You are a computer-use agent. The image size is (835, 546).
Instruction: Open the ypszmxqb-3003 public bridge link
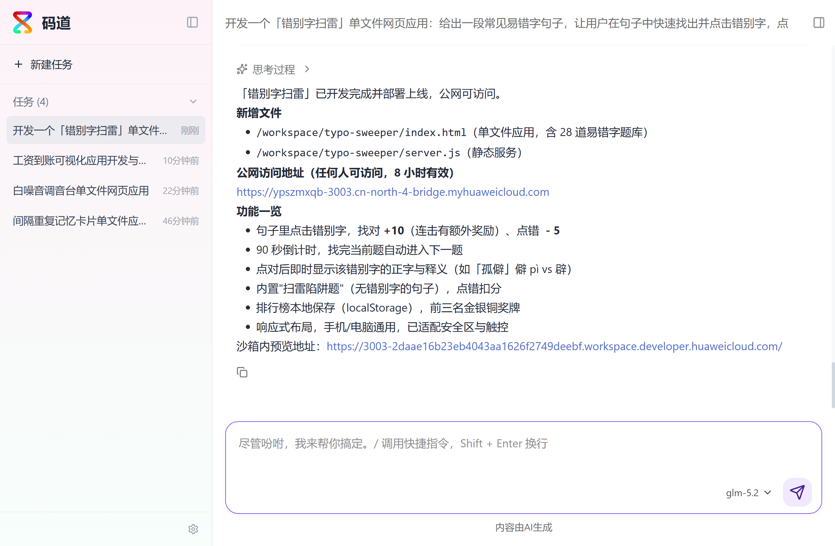393,192
